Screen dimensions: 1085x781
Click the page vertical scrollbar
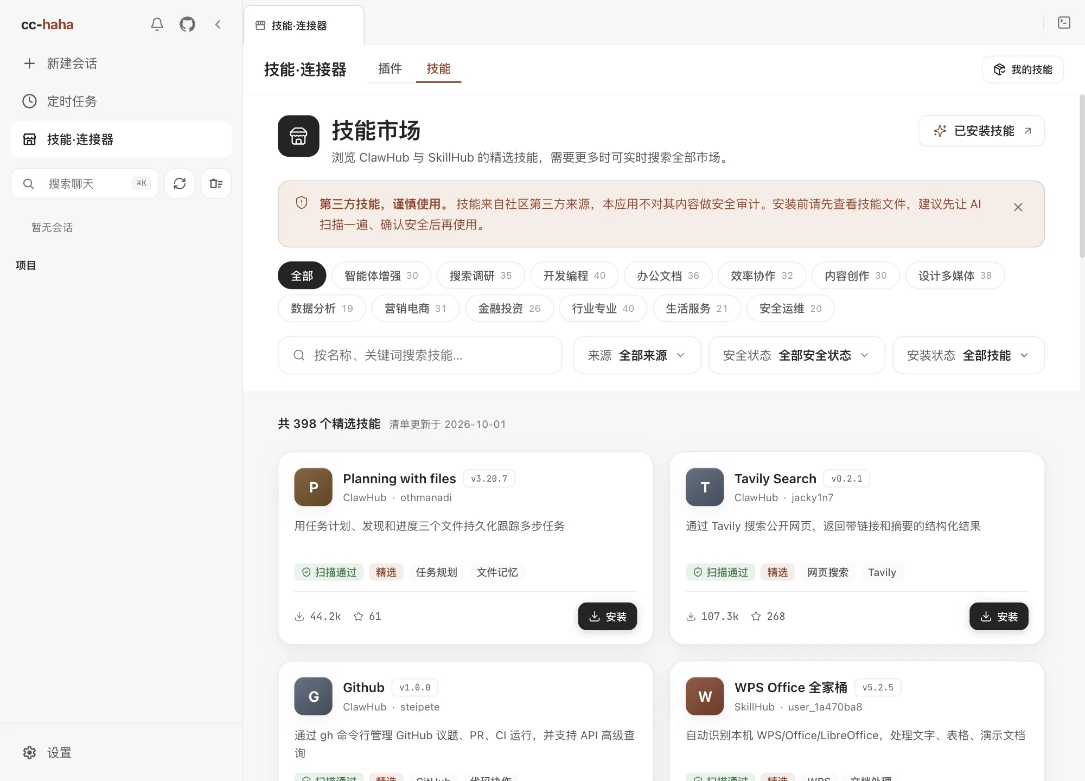[x=1082, y=176]
